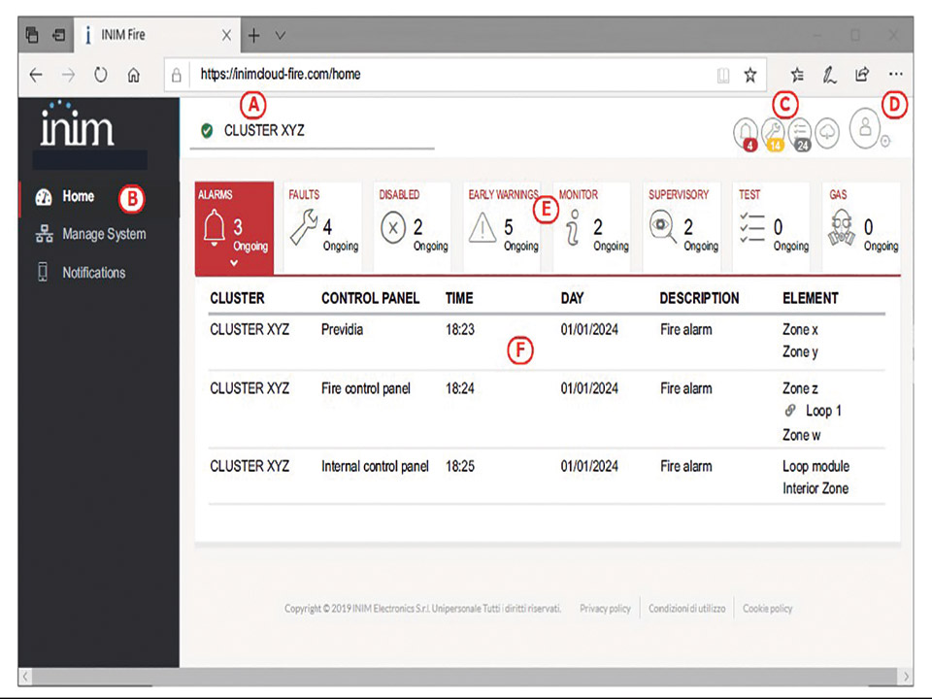932x699 pixels.
Task: Click the set tabs aside arrow icon
Action: 59,35
